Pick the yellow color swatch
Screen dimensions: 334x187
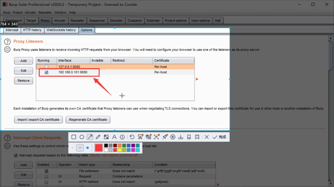tap(119, 150)
